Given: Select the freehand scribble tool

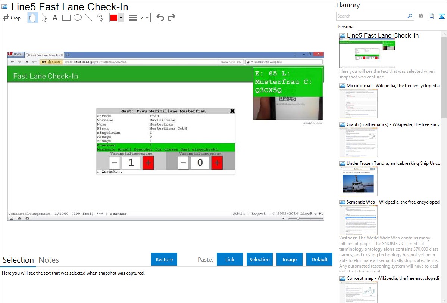Looking at the screenshot, I should click(x=100, y=18).
